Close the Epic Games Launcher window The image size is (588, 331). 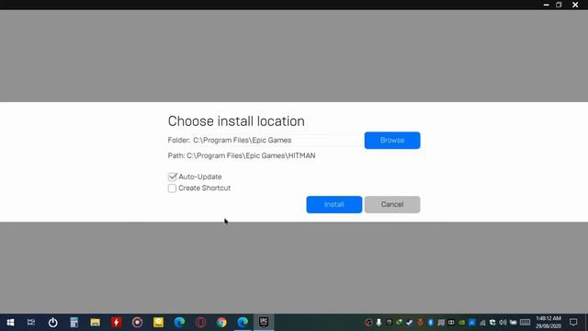(x=575, y=5)
